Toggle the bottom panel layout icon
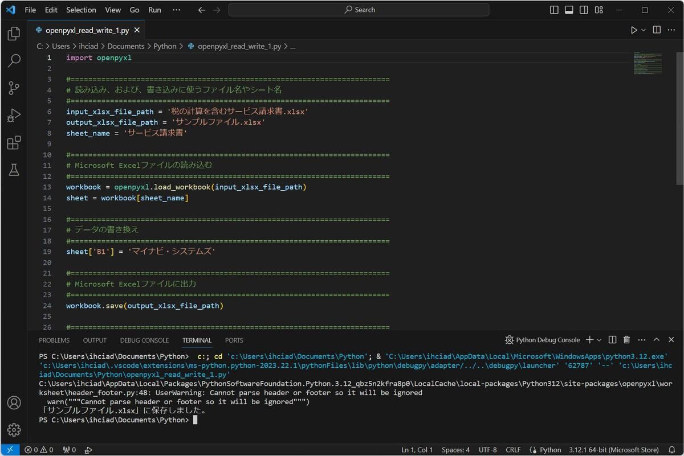The image size is (684, 456). tap(569, 10)
